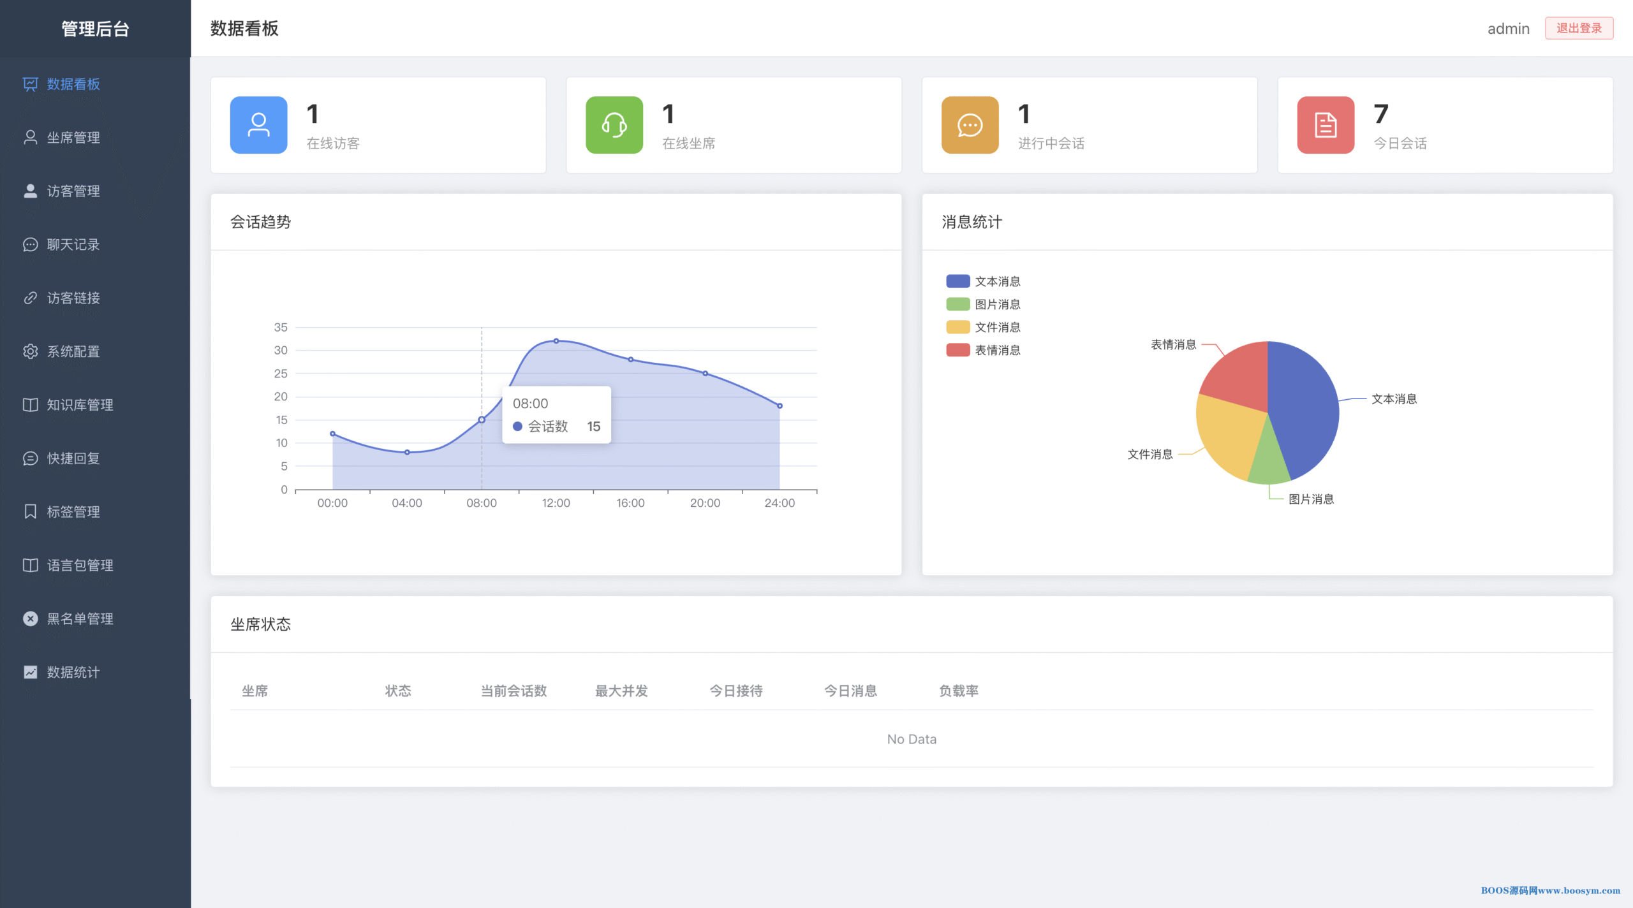Click the admin username in header
1633x908 pixels.
pos(1508,29)
